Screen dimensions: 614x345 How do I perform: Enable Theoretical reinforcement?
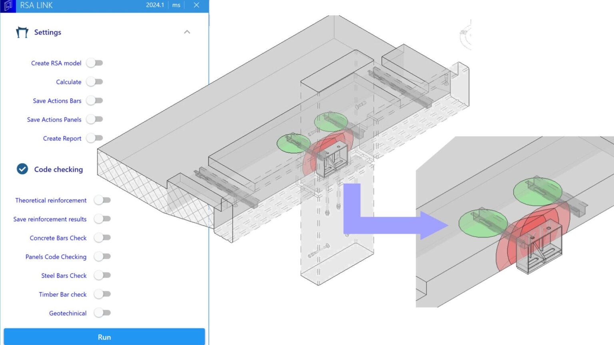click(102, 200)
